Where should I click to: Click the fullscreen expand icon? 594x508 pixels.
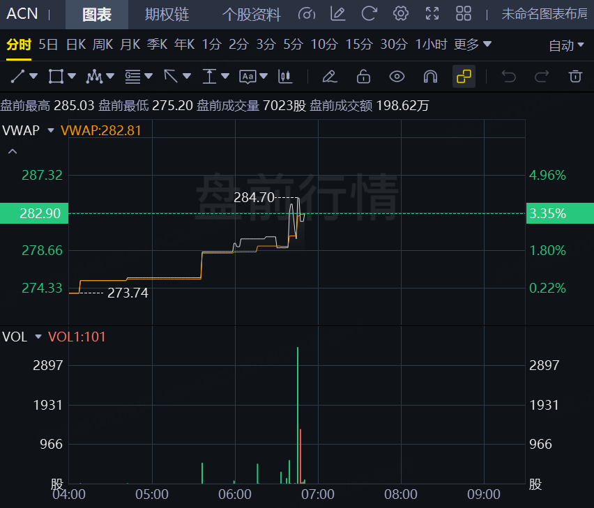point(432,13)
